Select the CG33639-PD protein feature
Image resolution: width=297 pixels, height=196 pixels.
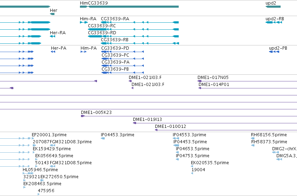click(122, 52)
